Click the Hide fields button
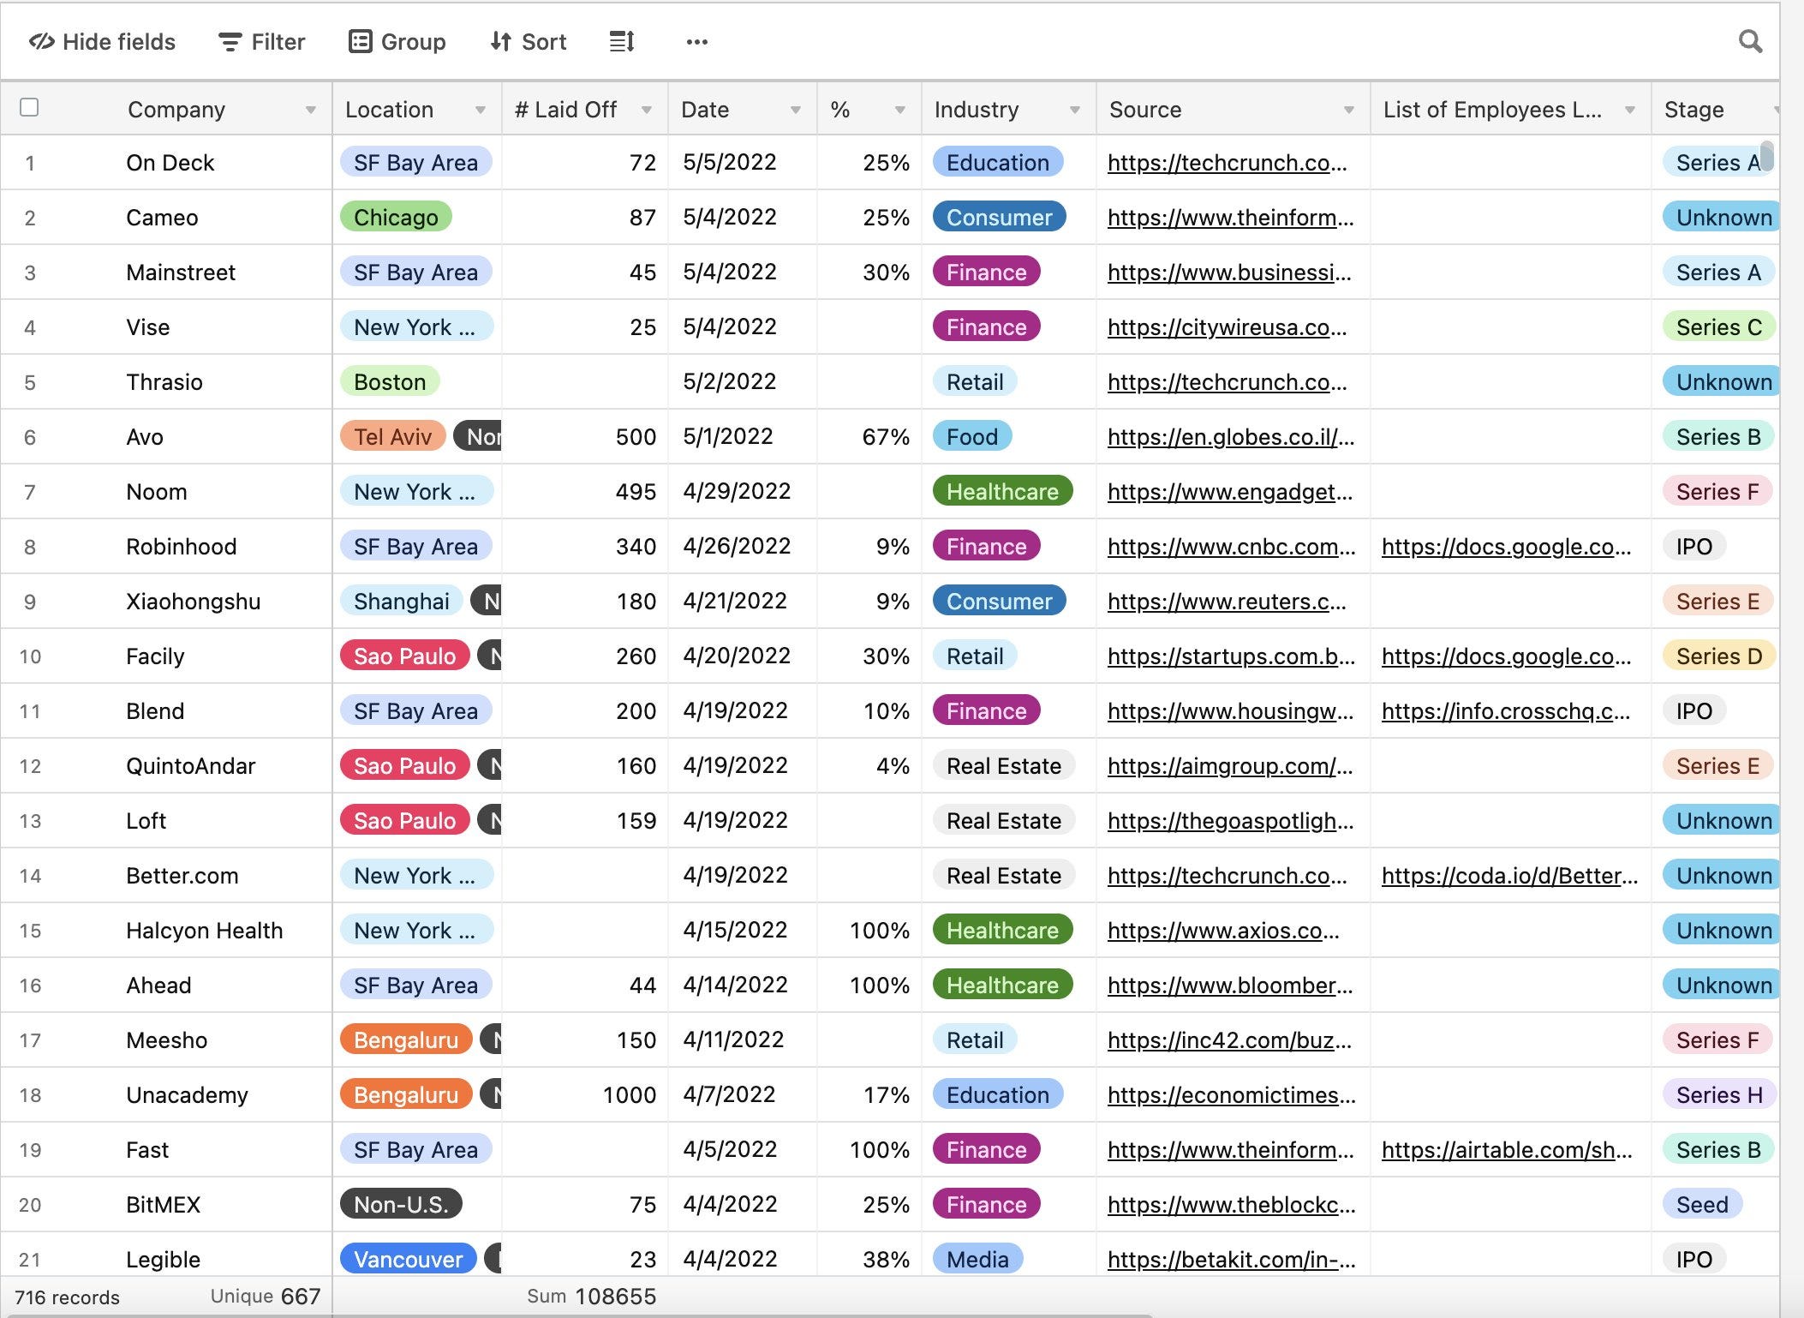Image resolution: width=1804 pixels, height=1318 pixels. 102,41
